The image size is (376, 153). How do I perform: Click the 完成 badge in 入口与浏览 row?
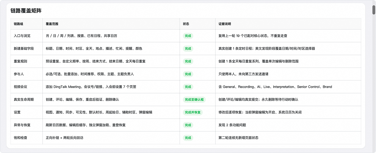(188, 36)
